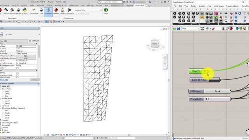Open the Manage ribbon tab
Screen dimensions: 249x140
[90, 5]
